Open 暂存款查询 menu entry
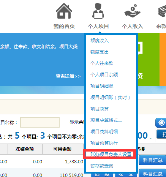The image size is (166, 177). click(102, 166)
